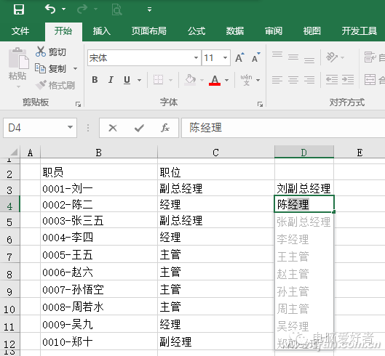Viewport: 385px width, 356px height.
Task: Click the Cancel (X) formula bar button
Action: [113, 128]
